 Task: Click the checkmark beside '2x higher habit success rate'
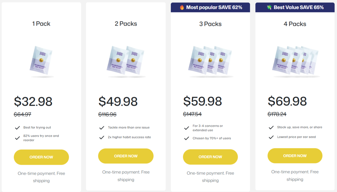pyautogui.click(x=102, y=137)
